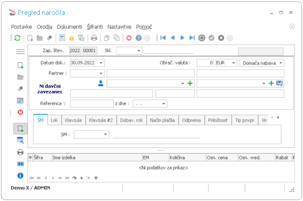Click the Obrač. valuta rate field

point(205,63)
